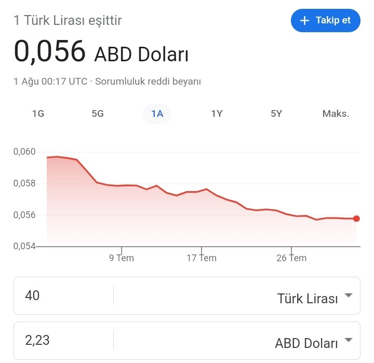Click the amount field showing 2,23
This screenshot has height=363, width=374.
pos(63,340)
